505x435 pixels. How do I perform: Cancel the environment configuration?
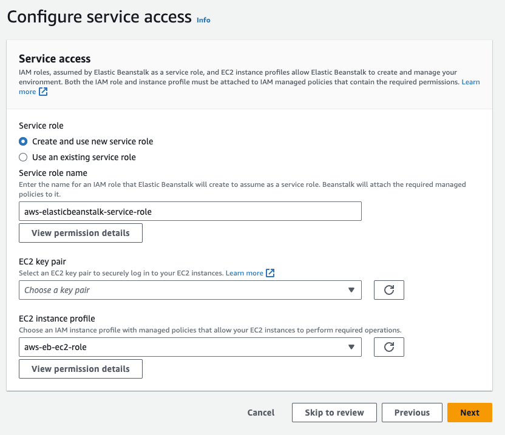tap(260, 413)
